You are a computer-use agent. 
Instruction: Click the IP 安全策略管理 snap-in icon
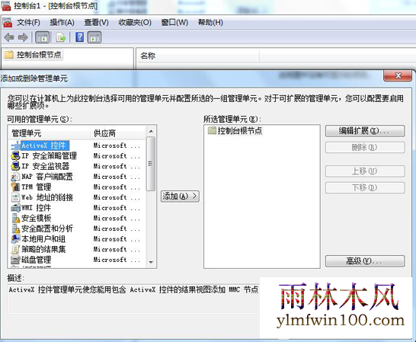pos(16,155)
